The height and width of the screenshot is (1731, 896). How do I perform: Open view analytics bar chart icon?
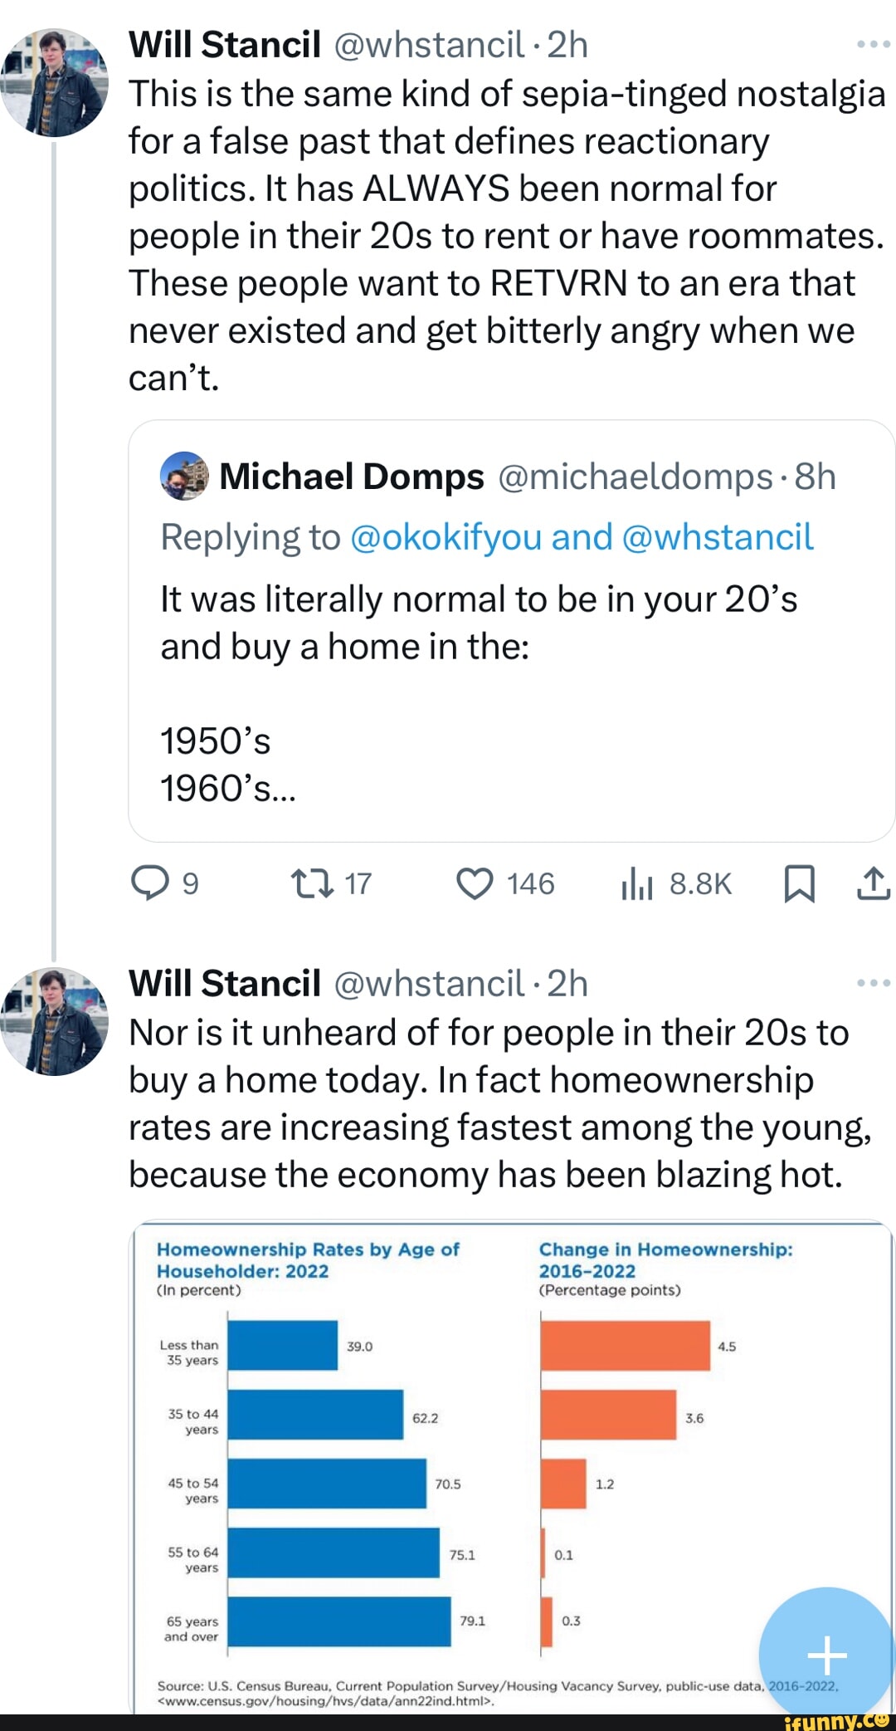point(637,883)
